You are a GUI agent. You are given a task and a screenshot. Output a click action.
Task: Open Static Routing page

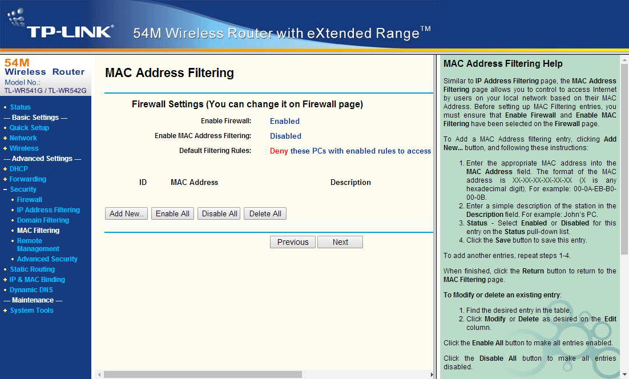pos(33,269)
